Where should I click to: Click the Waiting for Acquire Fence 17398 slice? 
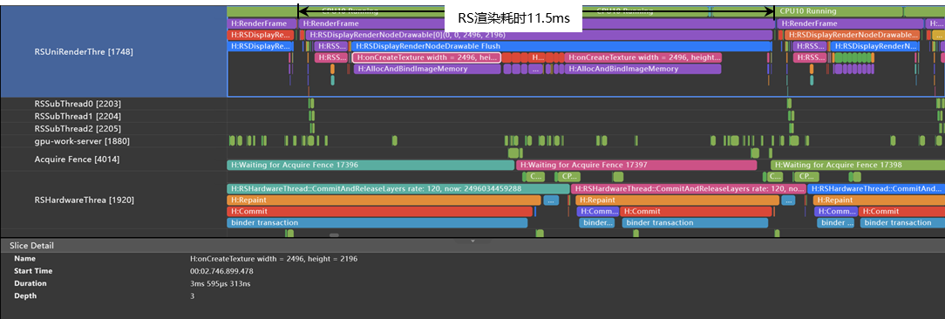858,165
